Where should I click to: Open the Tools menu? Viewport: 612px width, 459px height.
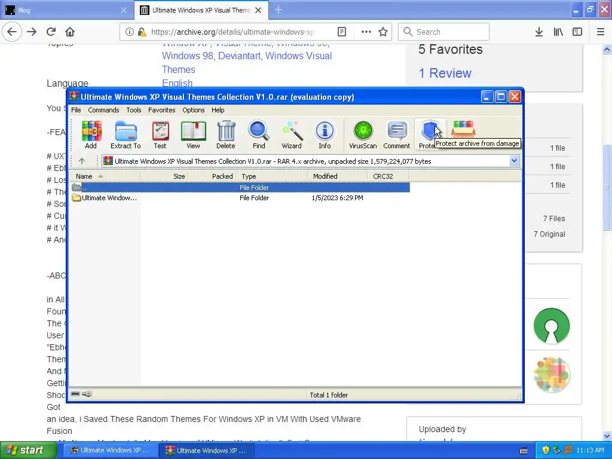[x=133, y=110]
